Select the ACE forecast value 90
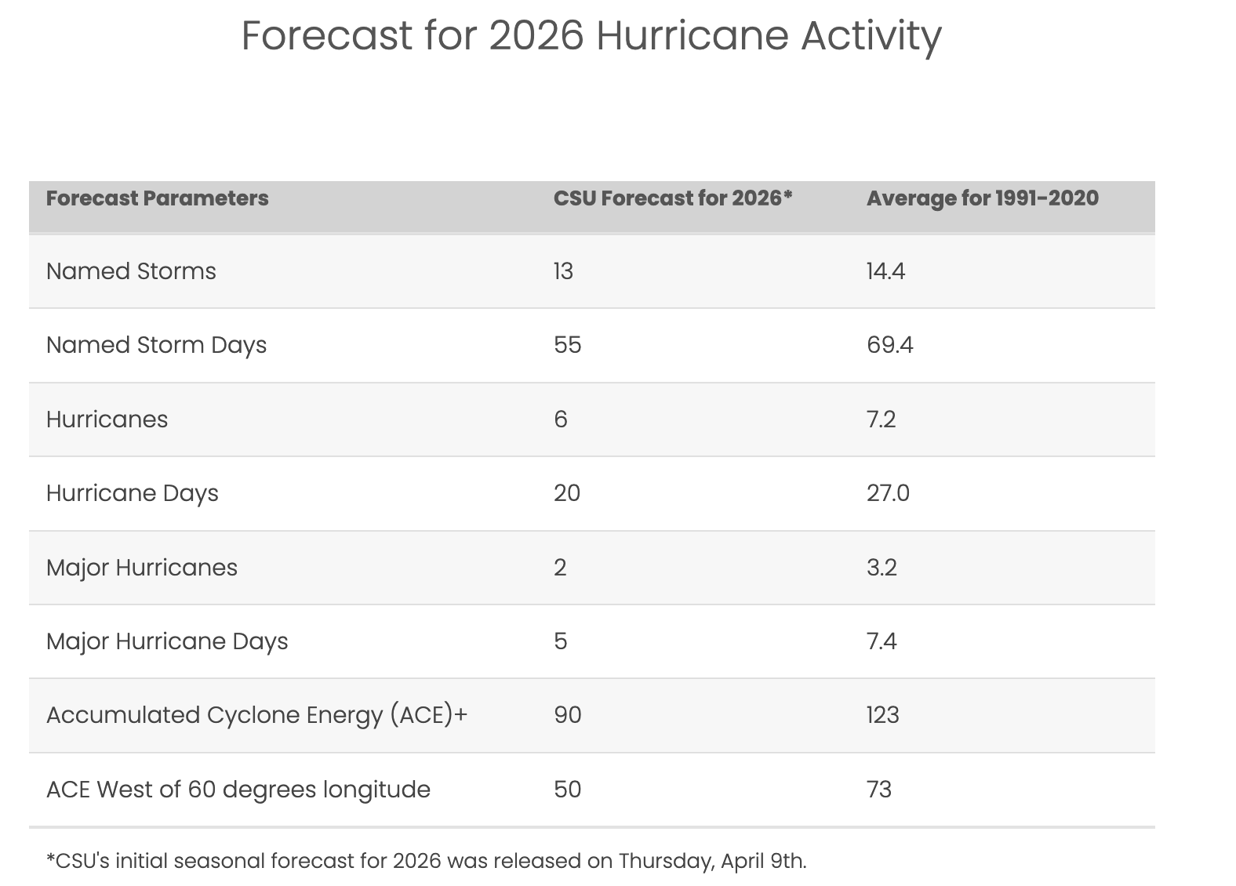Image resolution: width=1236 pixels, height=886 pixels. tap(567, 715)
